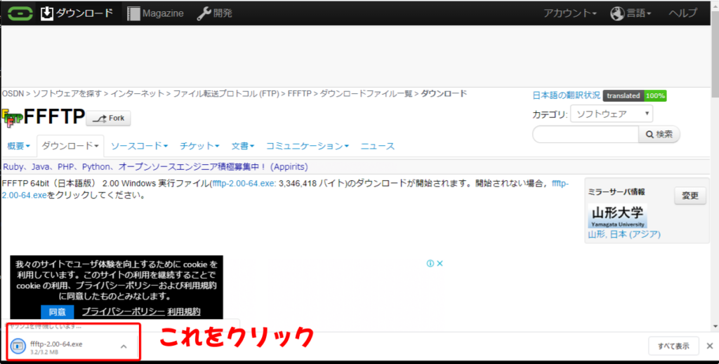Open the 開発 menu with the wrench icon
This screenshot has height=364, width=719.
215,14
